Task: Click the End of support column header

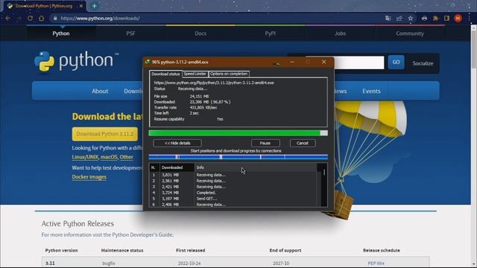Action: tap(285, 250)
